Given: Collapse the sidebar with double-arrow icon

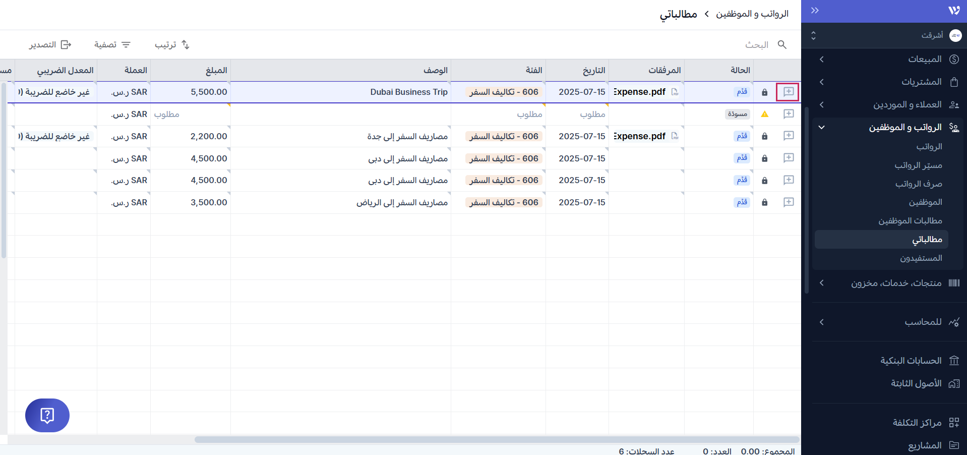Looking at the screenshot, I should pyautogui.click(x=815, y=11).
